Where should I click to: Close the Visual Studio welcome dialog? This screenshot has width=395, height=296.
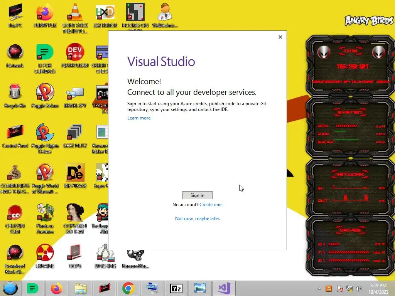coord(280,37)
